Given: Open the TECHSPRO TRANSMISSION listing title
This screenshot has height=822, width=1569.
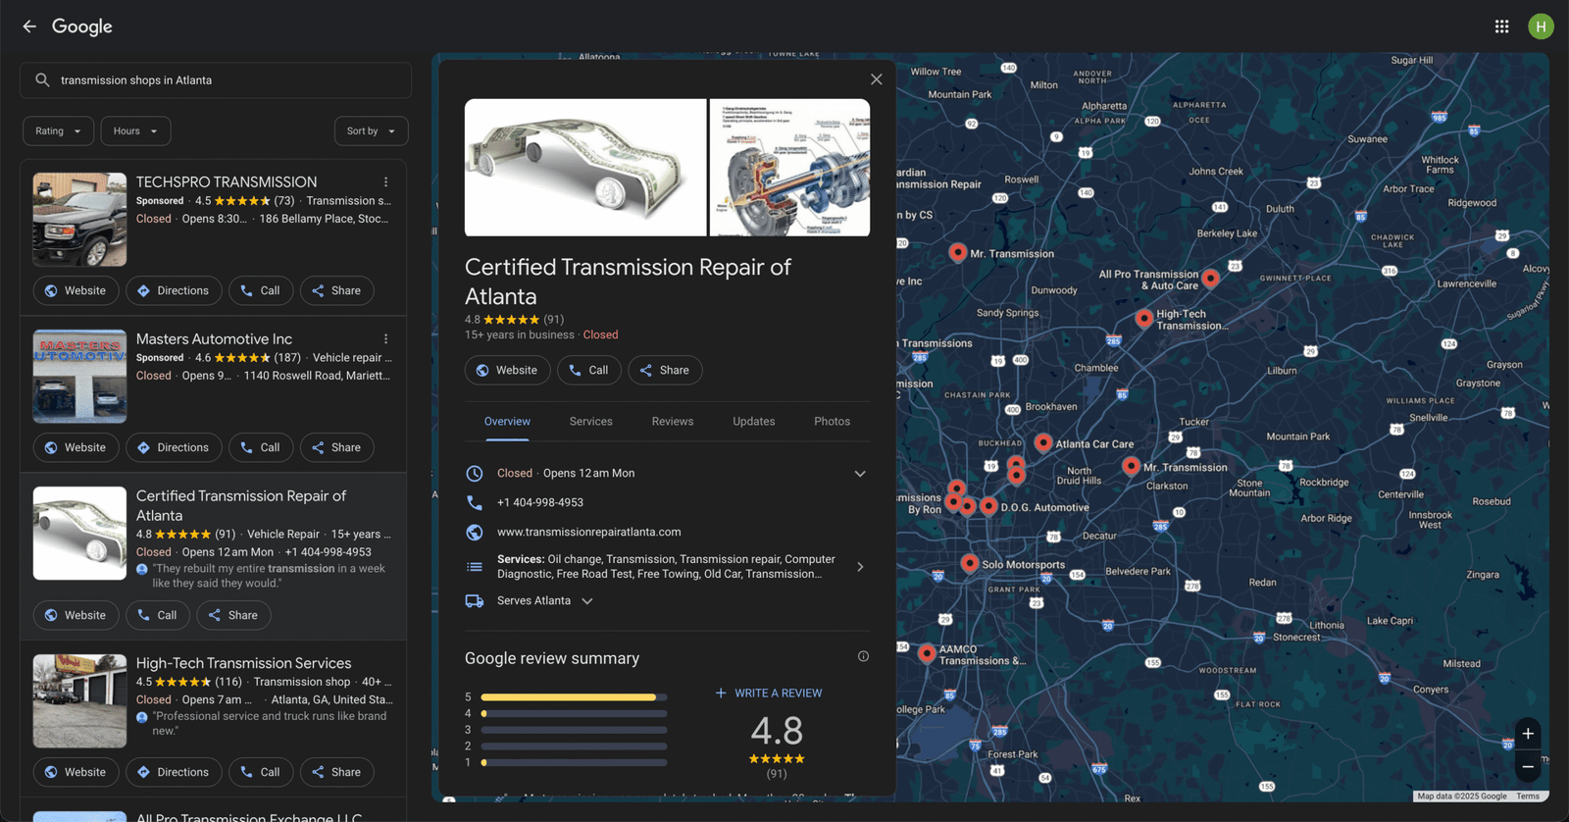Looking at the screenshot, I should point(227,182).
